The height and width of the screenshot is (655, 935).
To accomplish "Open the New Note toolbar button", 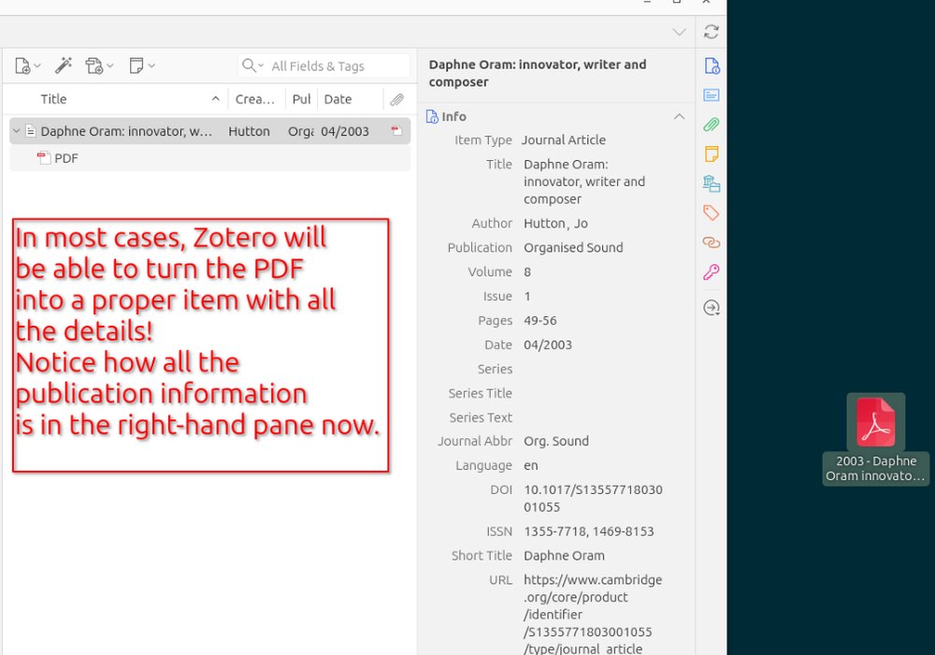I will pos(141,65).
